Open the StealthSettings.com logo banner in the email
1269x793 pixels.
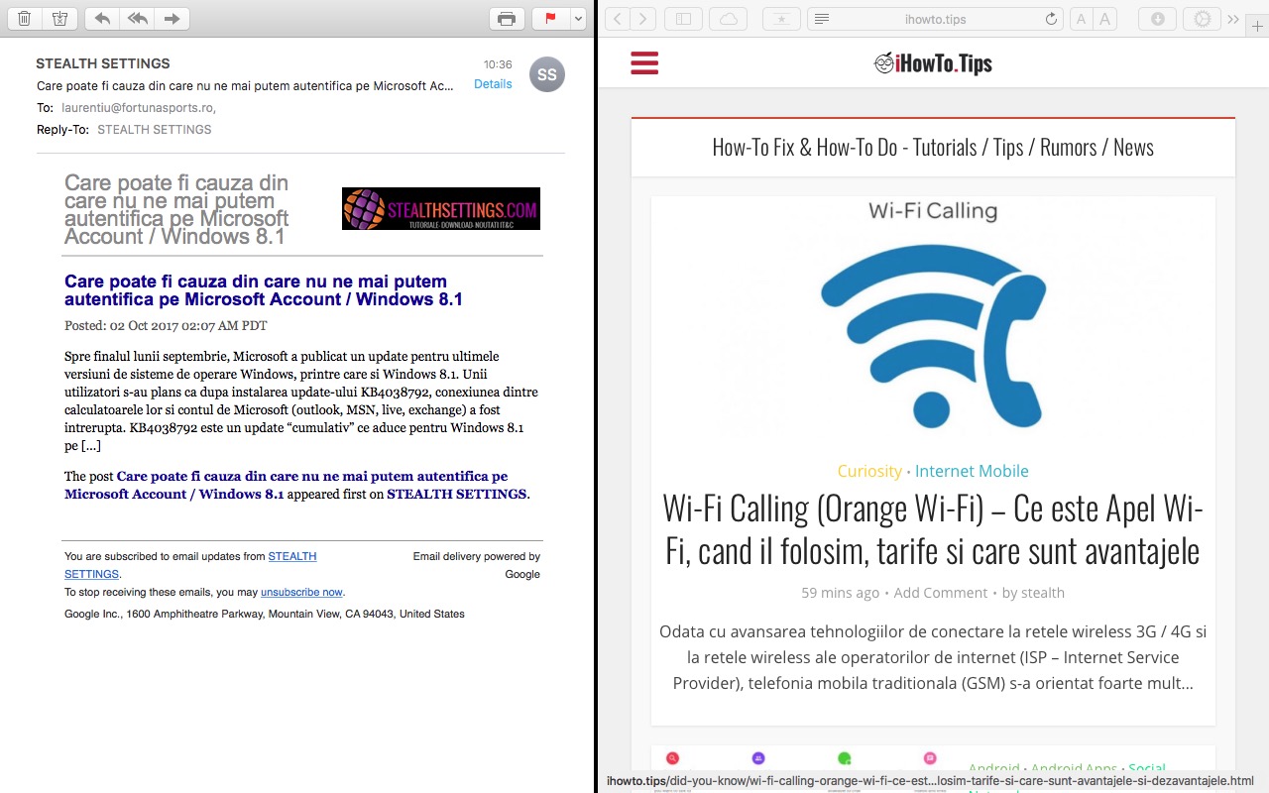(441, 209)
